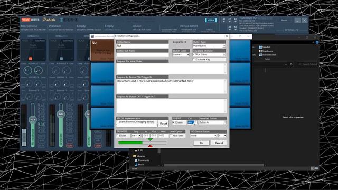Confirm with the Ok button
The image size is (338, 190).
coord(201,143)
